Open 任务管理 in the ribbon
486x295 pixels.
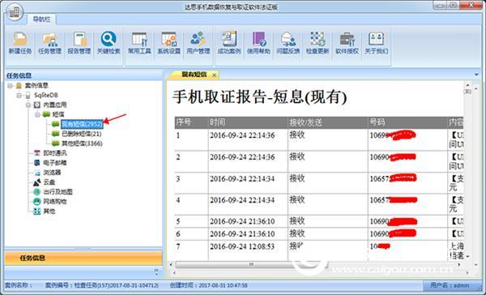click(x=49, y=43)
